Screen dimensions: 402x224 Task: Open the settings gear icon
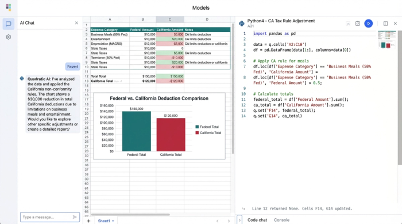9,37
